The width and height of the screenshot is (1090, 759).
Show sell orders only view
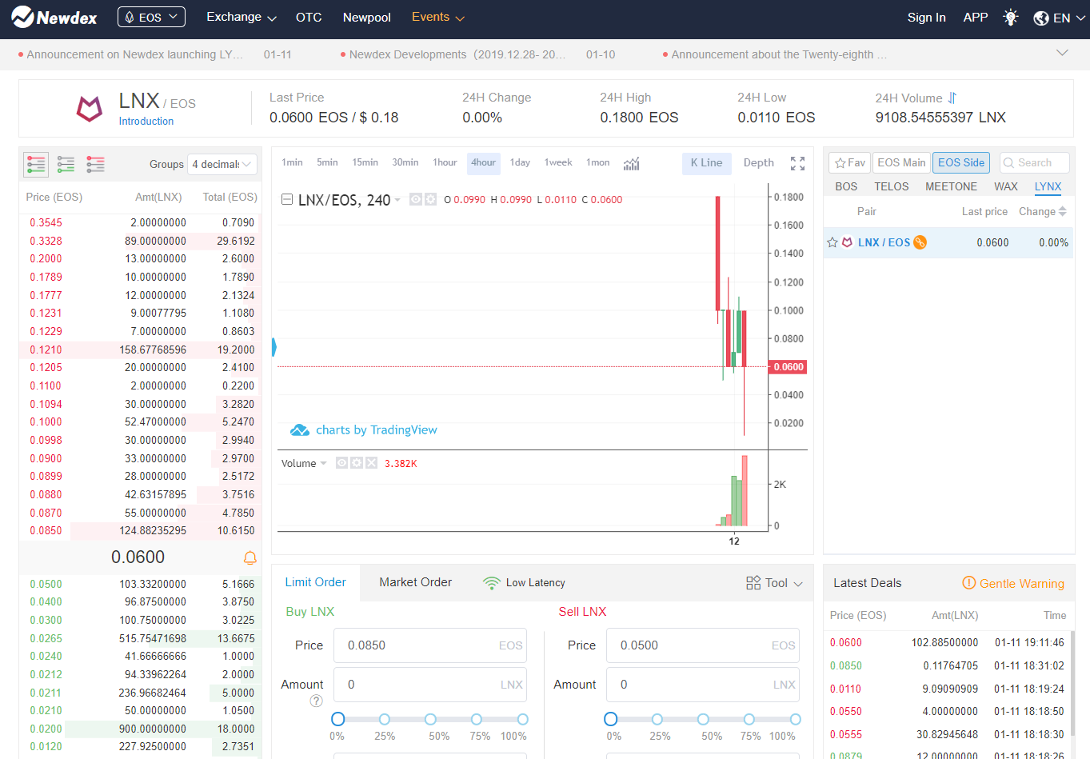tap(95, 164)
